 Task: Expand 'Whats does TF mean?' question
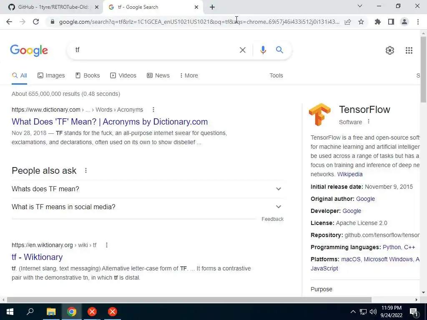(x=148, y=189)
